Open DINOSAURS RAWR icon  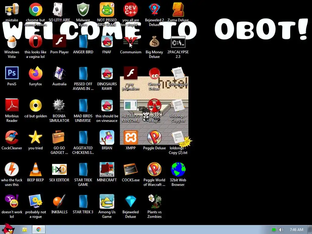click(x=107, y=73)
